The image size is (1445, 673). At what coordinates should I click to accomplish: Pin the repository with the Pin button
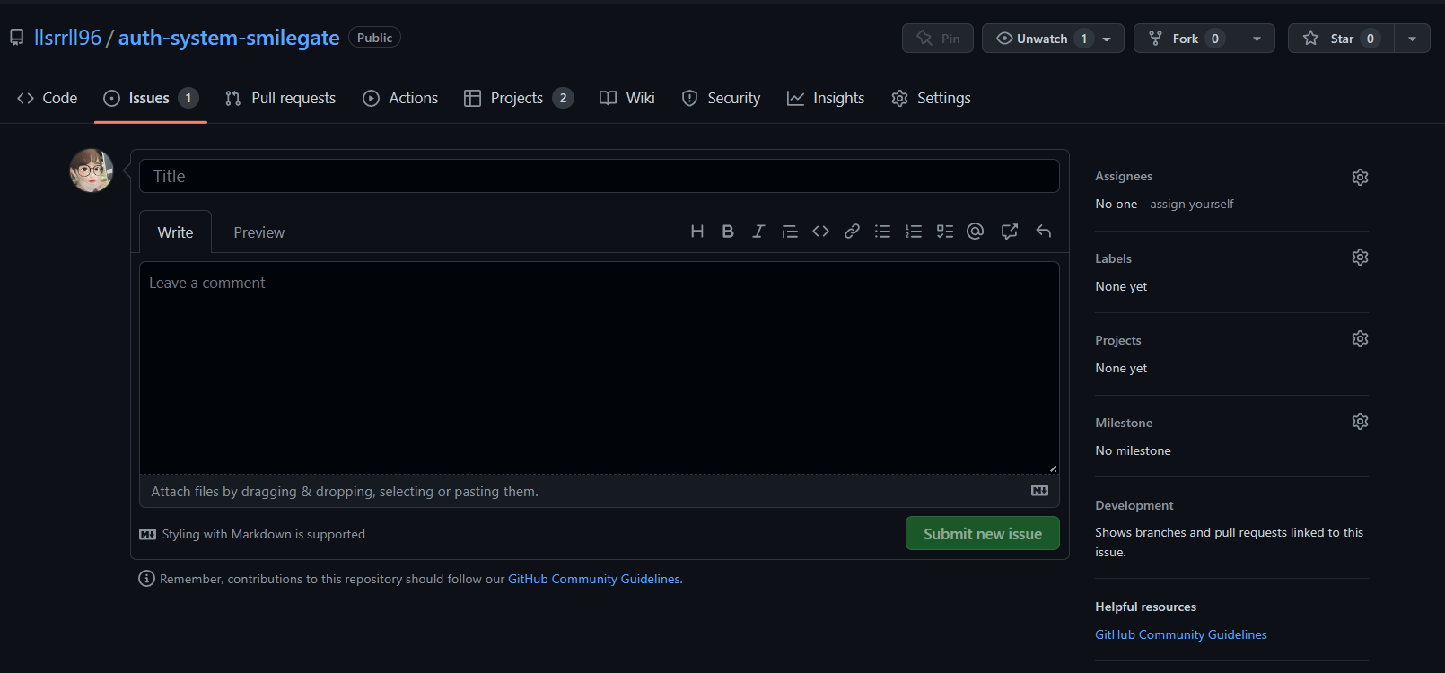pos(938,39)
